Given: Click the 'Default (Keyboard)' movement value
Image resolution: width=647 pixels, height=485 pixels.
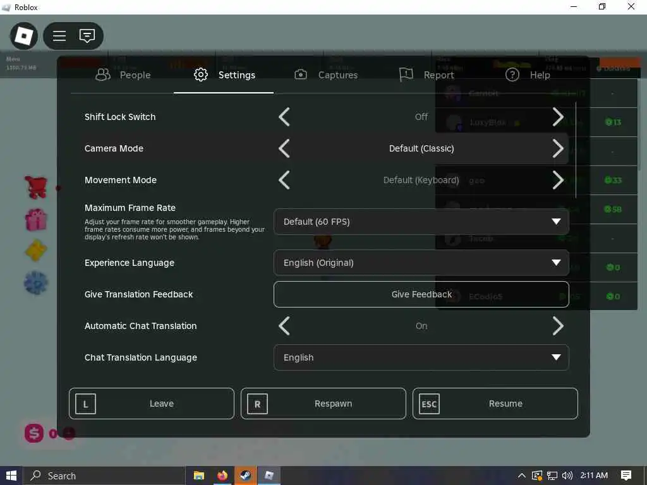Looking at the screenshot, I should [421, 180].
